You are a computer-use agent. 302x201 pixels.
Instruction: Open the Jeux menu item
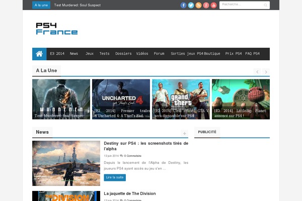coord(90,54)
